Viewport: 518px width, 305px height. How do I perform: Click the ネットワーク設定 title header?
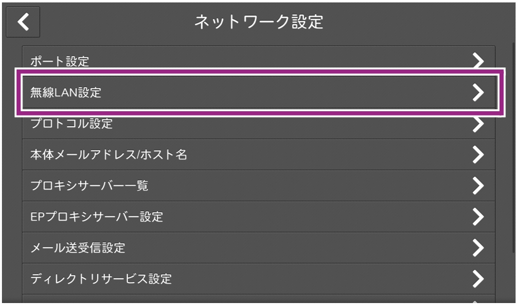[x=259, y=22]
